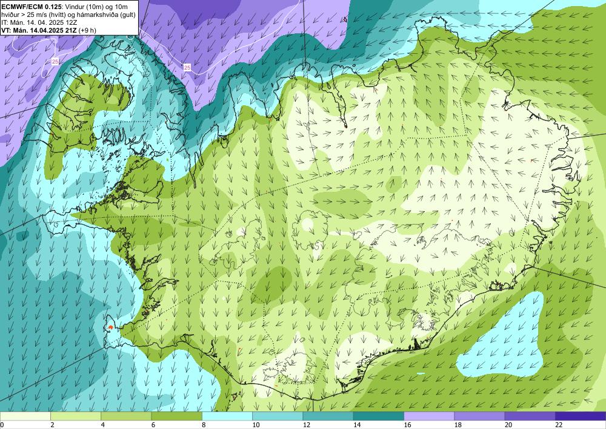Click the legend scale value "6"
The image size is (606, 429).
click(153, 425)
